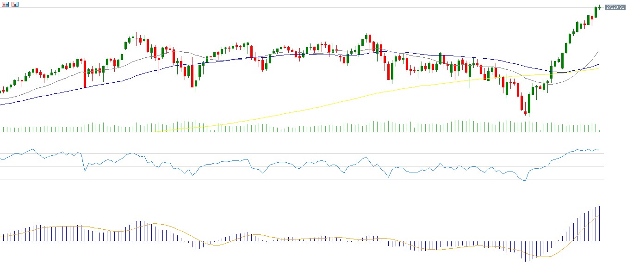Select the upper RSI level line
This screenshot has width=627, height=276.
coord(301,153)
